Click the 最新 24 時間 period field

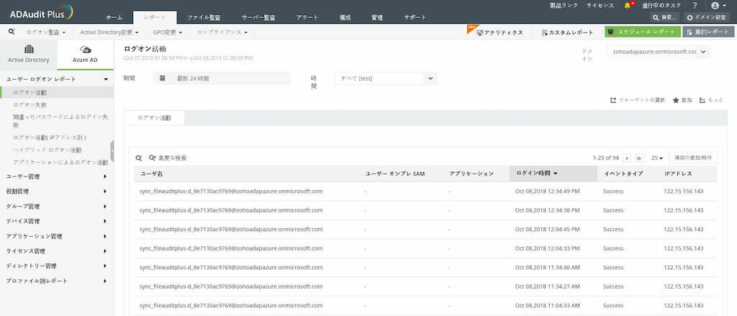tap(222, 78)
